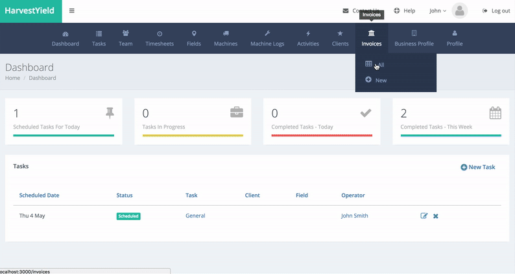
Task: Click the user avatar picture
Action: 460,10
